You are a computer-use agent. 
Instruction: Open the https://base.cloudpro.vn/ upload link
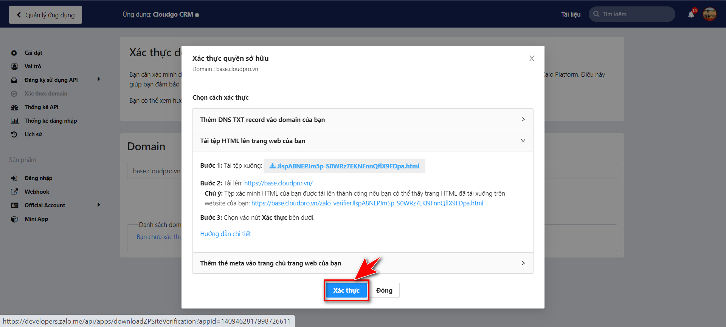point(278,183)
